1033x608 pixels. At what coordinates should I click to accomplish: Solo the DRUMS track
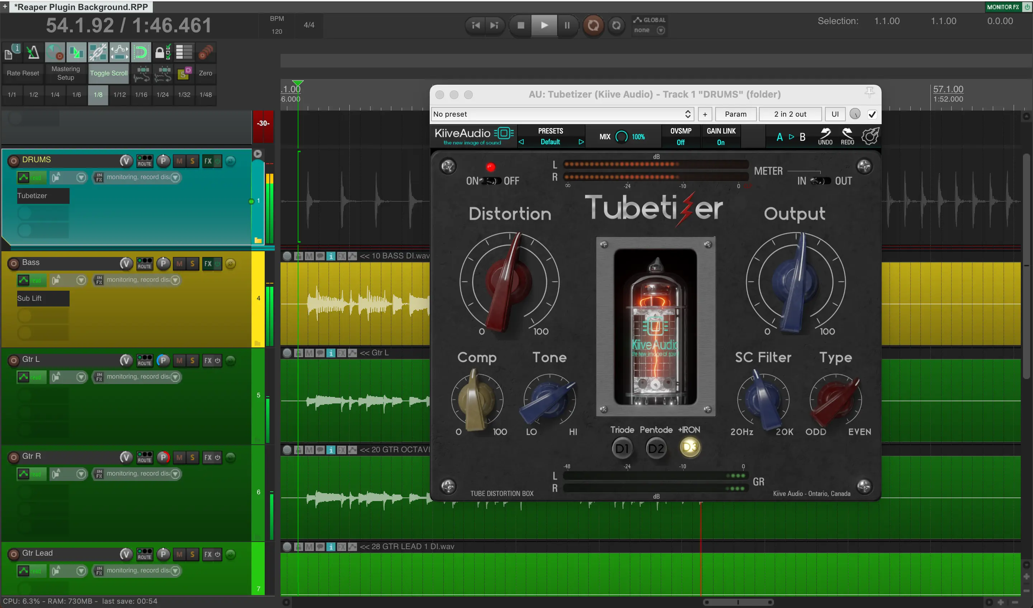192,161
